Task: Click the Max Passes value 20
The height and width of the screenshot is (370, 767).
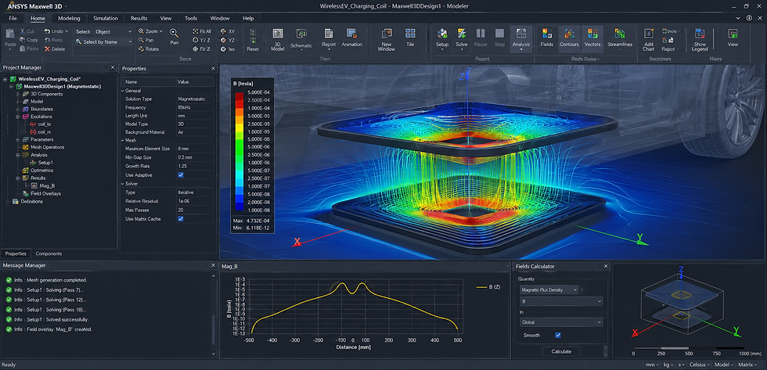Action: click(195, 210)
